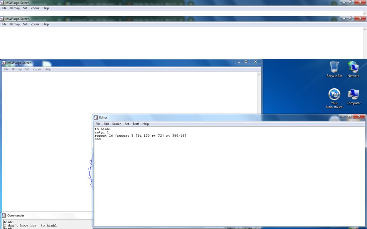Maximize the Editor window
The width and height of the screenshot is (367, 229).
coord(350,116)
